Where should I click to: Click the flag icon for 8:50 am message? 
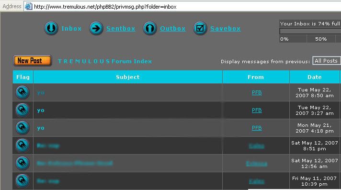tap(23, 92)
